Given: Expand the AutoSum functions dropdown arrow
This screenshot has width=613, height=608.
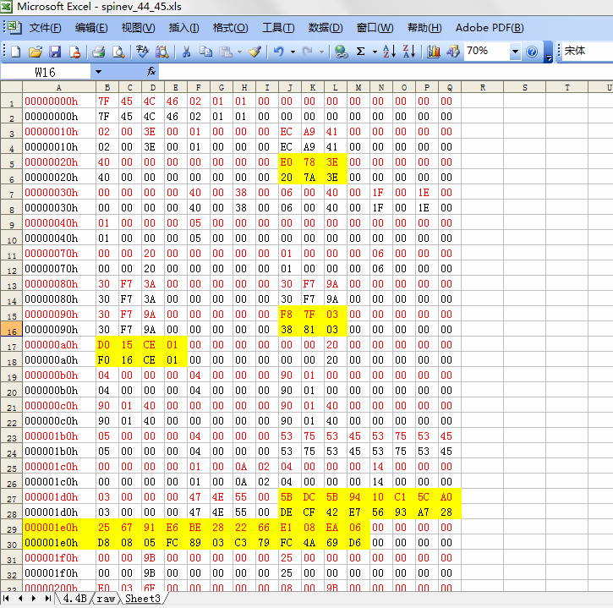Looking at the screenshot, I should pos(375,52).
